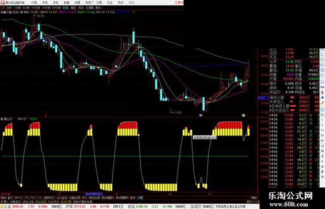Open the 交易 menu in top bar
This screenshot has height=209, width=325.
pos(99,3)
